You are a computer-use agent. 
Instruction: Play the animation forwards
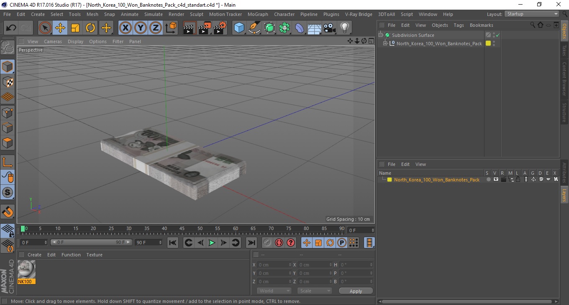[212, 243]
